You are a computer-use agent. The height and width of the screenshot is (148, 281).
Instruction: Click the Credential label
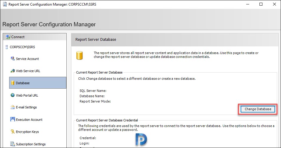[88, 138]
